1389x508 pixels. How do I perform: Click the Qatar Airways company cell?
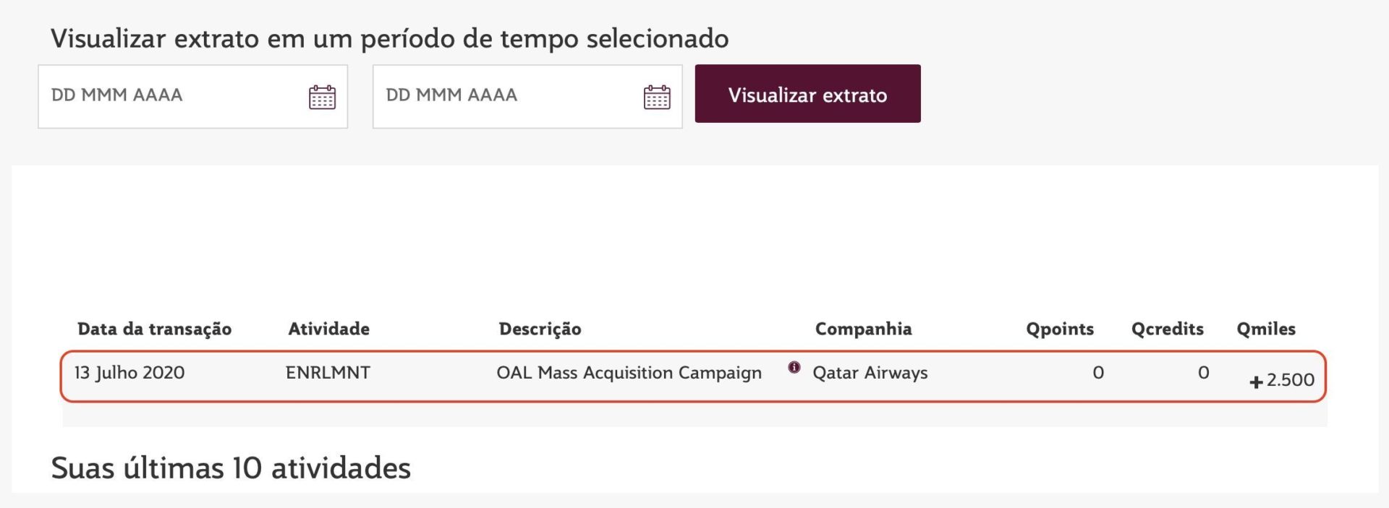pyautogui.click(x=870, y=373)
